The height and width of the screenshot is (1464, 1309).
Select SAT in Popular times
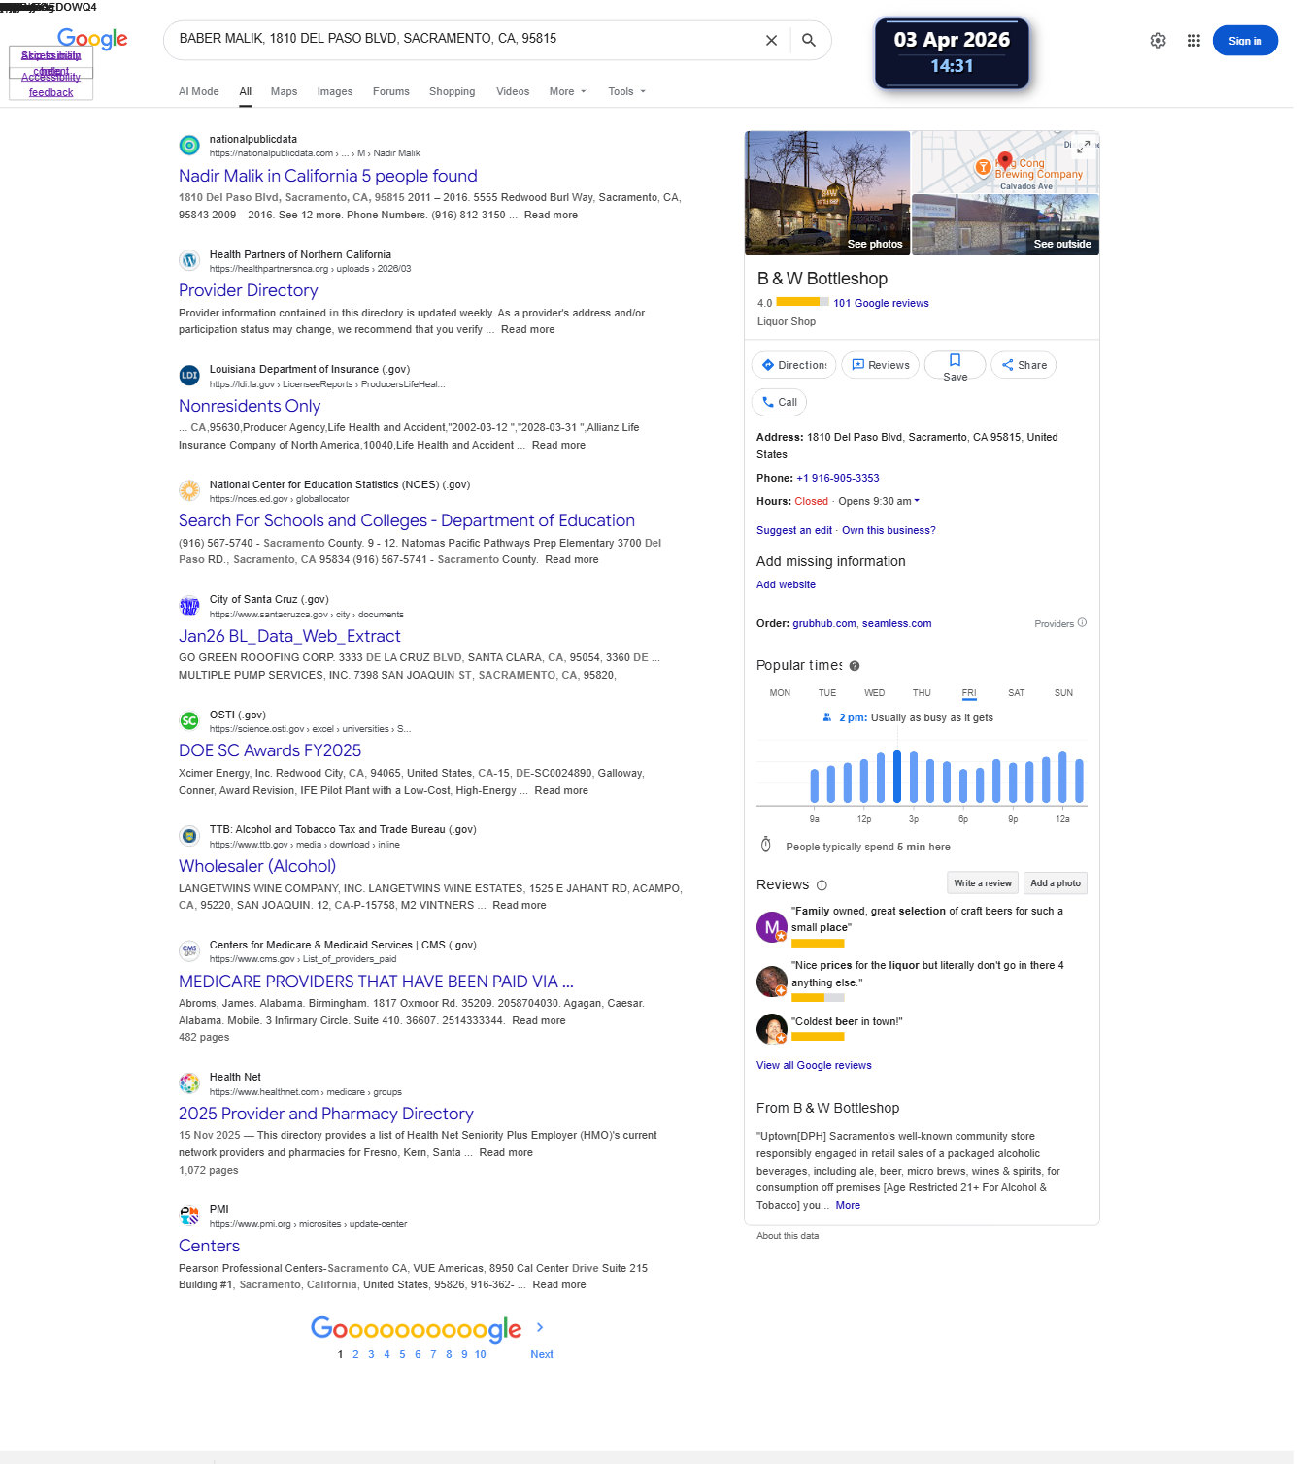click(1016, 693)
